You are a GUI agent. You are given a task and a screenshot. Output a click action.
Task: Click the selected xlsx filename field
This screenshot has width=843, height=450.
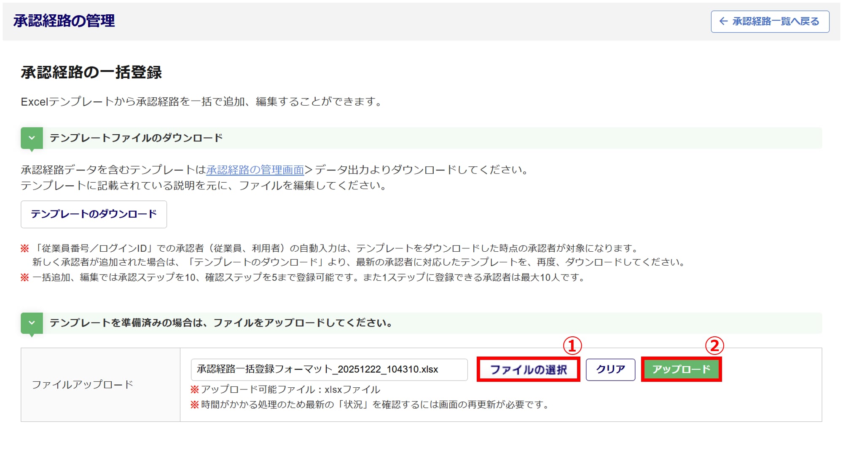[x=329, y=370]
